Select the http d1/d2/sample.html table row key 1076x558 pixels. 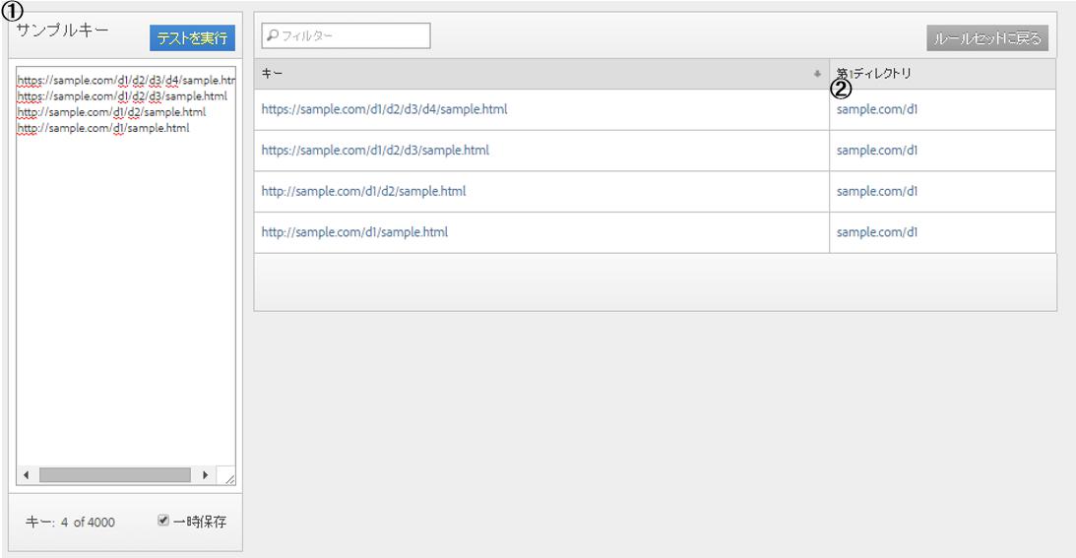pyautogui.click(x=363, y=192)
